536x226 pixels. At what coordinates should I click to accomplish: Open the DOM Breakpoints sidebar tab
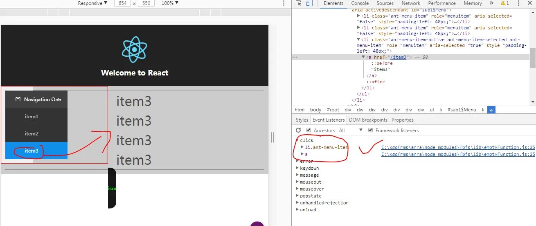click(368, 120)
